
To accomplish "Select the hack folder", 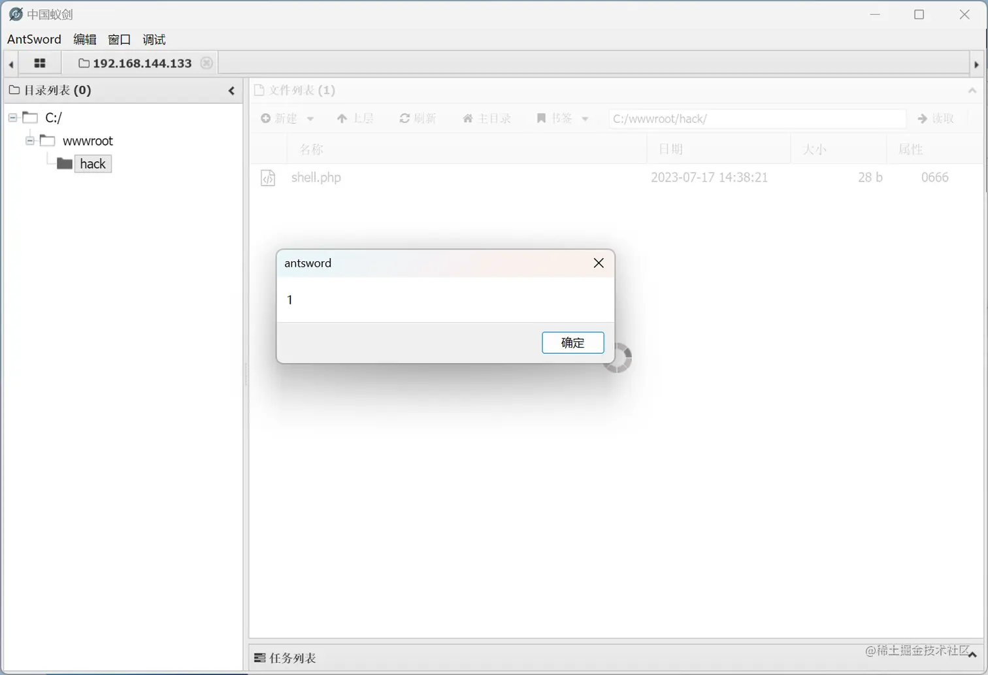I will 93,163.
